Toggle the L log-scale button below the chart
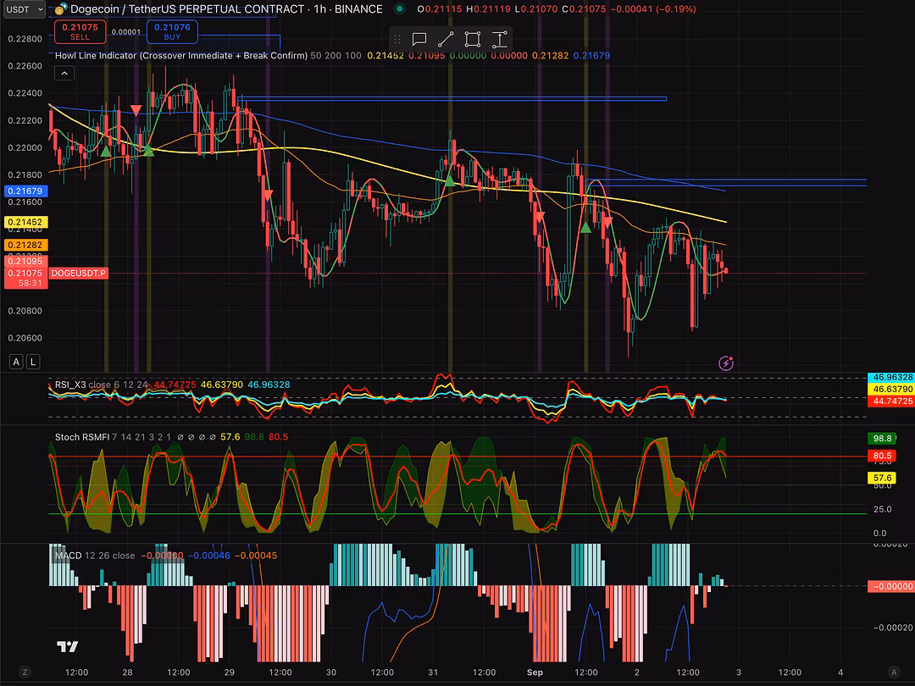The width and height of the screenshot is (915, 686). [32, 361]
